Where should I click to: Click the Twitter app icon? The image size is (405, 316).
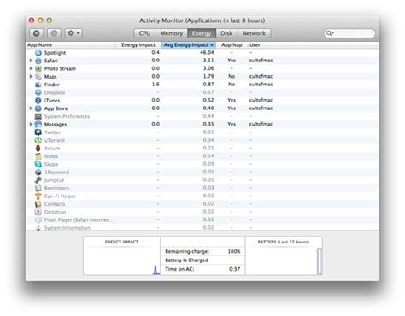coord(38,132)
